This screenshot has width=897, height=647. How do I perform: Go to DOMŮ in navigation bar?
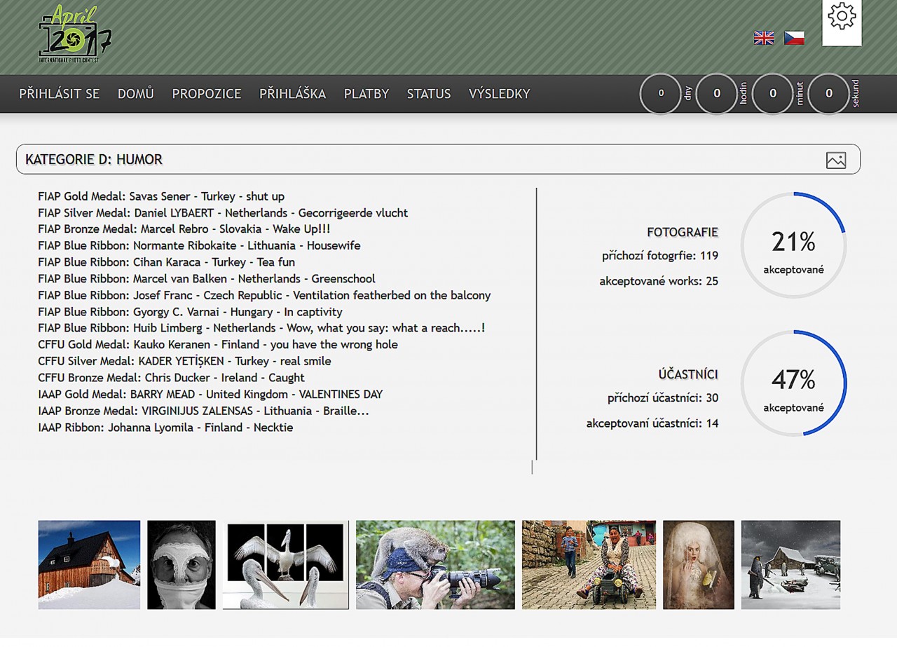coord(136,94)
